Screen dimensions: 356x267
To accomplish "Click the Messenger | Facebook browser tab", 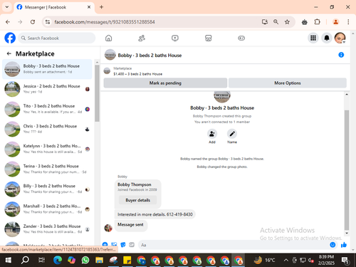I will [54, 7].
